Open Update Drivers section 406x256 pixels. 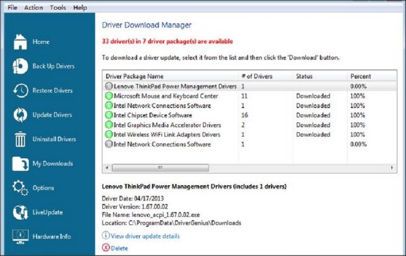pyautogui.click(x=52, y=115)
